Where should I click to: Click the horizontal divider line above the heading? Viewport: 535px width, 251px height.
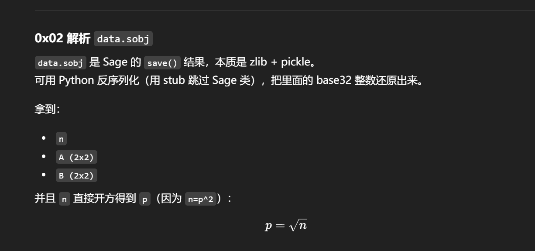(x=284, y=10)
